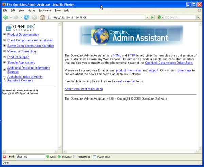204x167 pixels.
Task: Open Admin Assistant Main Menu link
Action: tap(84, 89)
